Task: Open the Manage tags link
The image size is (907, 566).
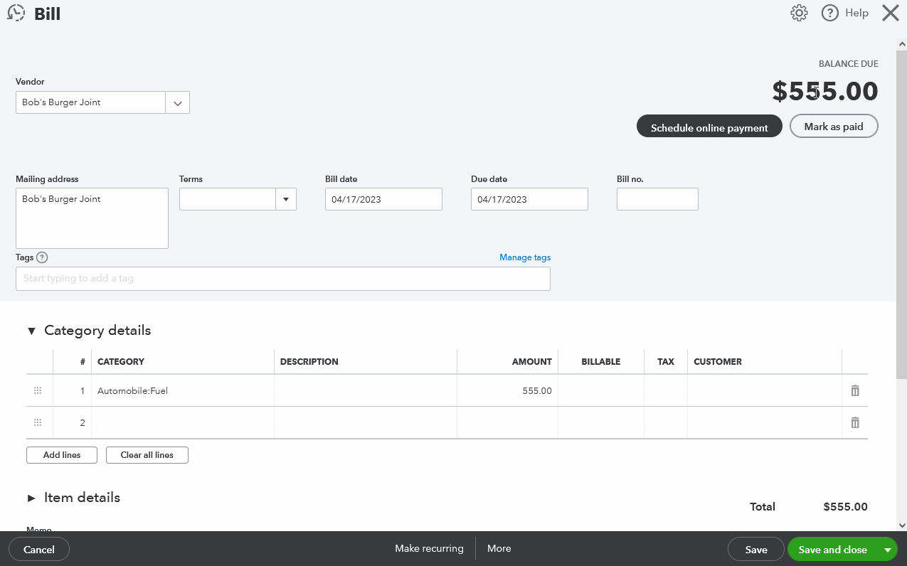Action: coord(524,257)
